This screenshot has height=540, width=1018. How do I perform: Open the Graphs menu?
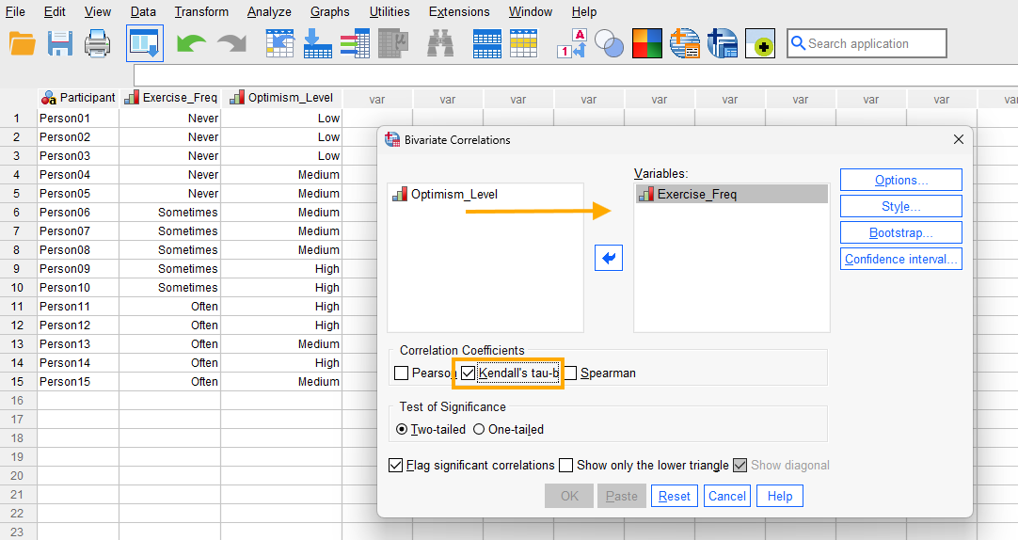[329, 12]
